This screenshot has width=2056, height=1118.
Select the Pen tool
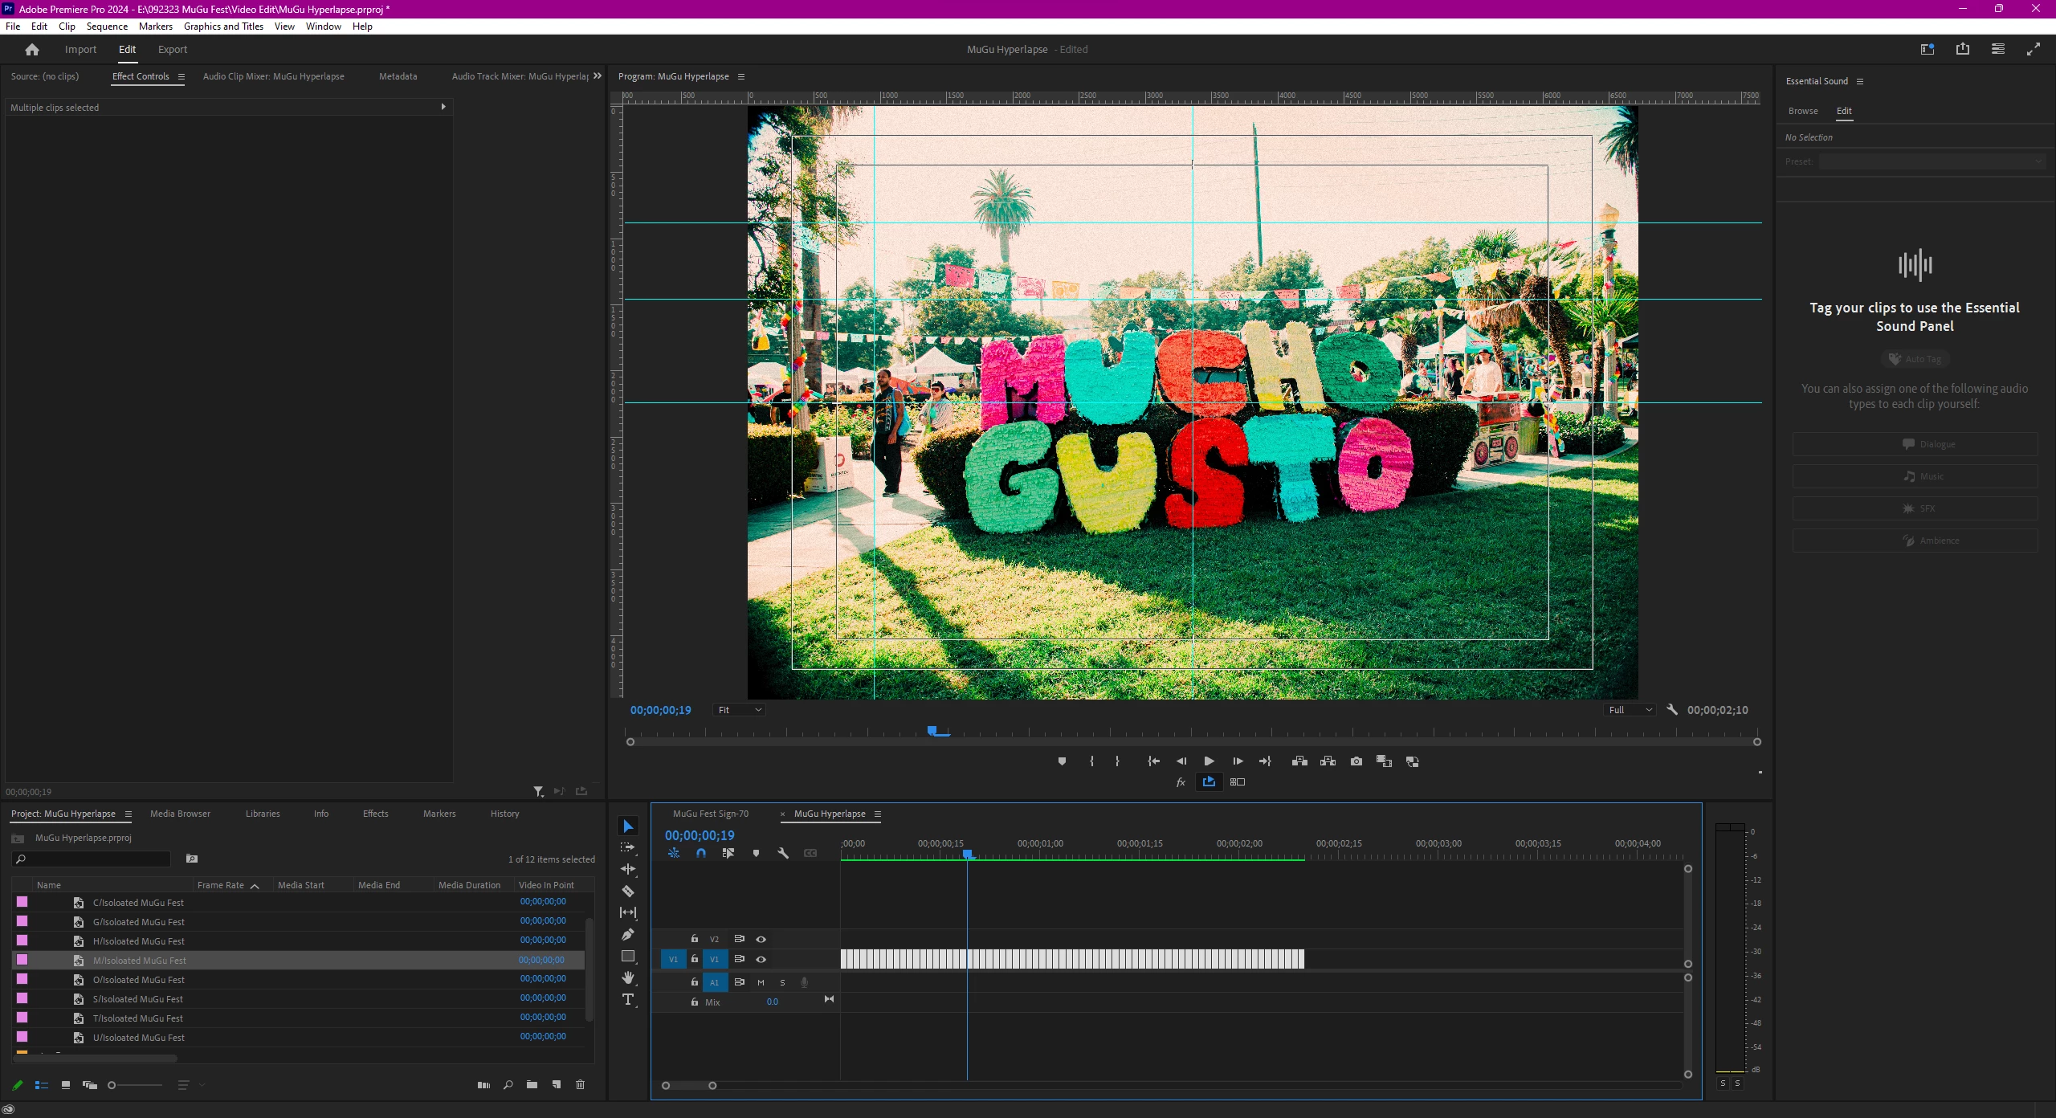click(x=628, y=934)
